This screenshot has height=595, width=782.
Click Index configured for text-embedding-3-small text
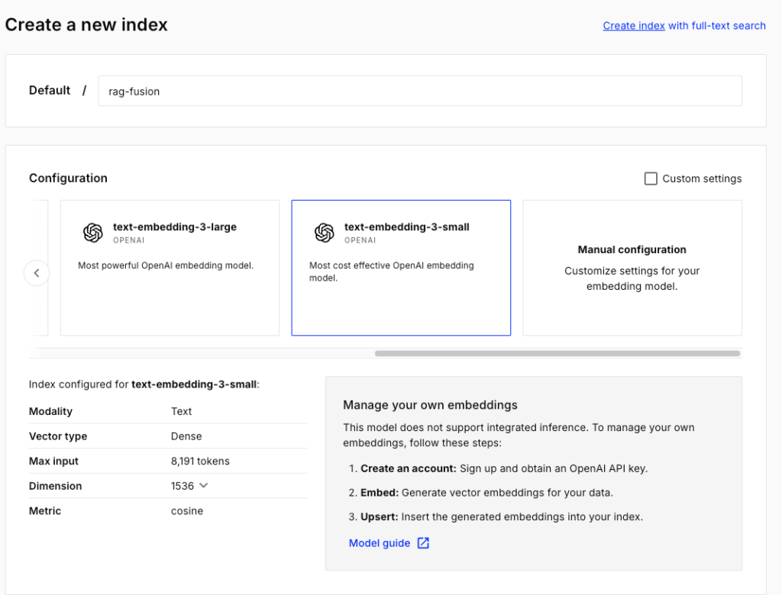(144, 384)
